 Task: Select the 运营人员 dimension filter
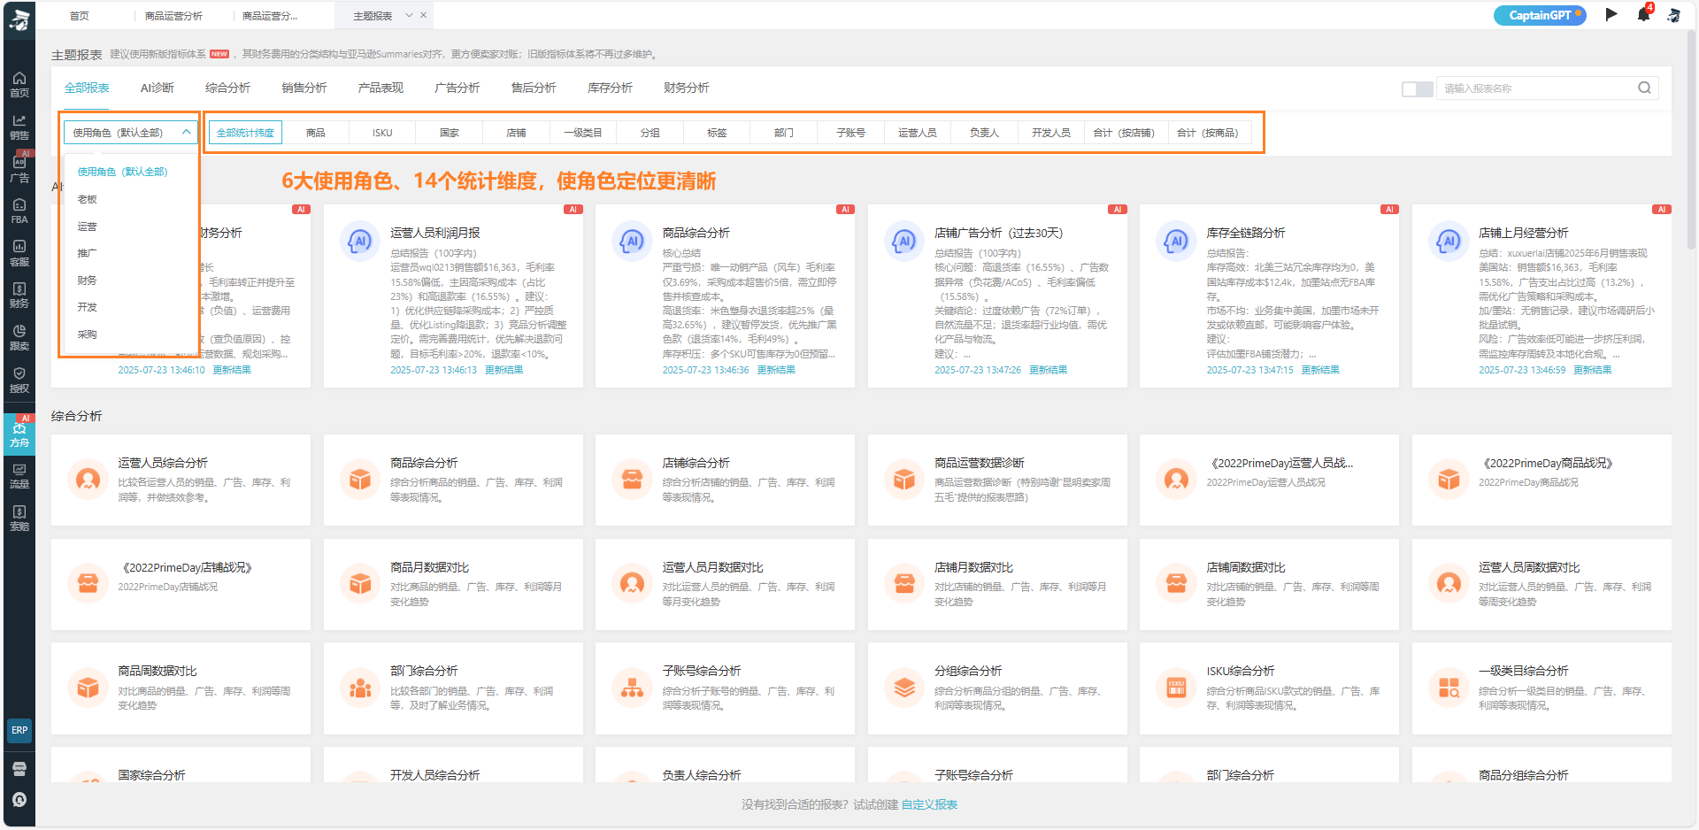917,133
